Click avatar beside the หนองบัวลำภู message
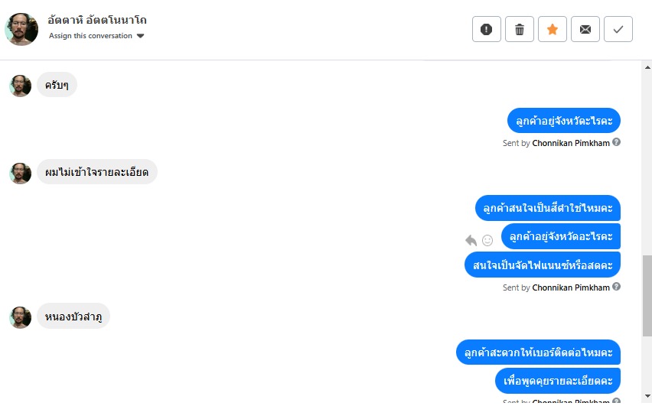 coord(21,317)
